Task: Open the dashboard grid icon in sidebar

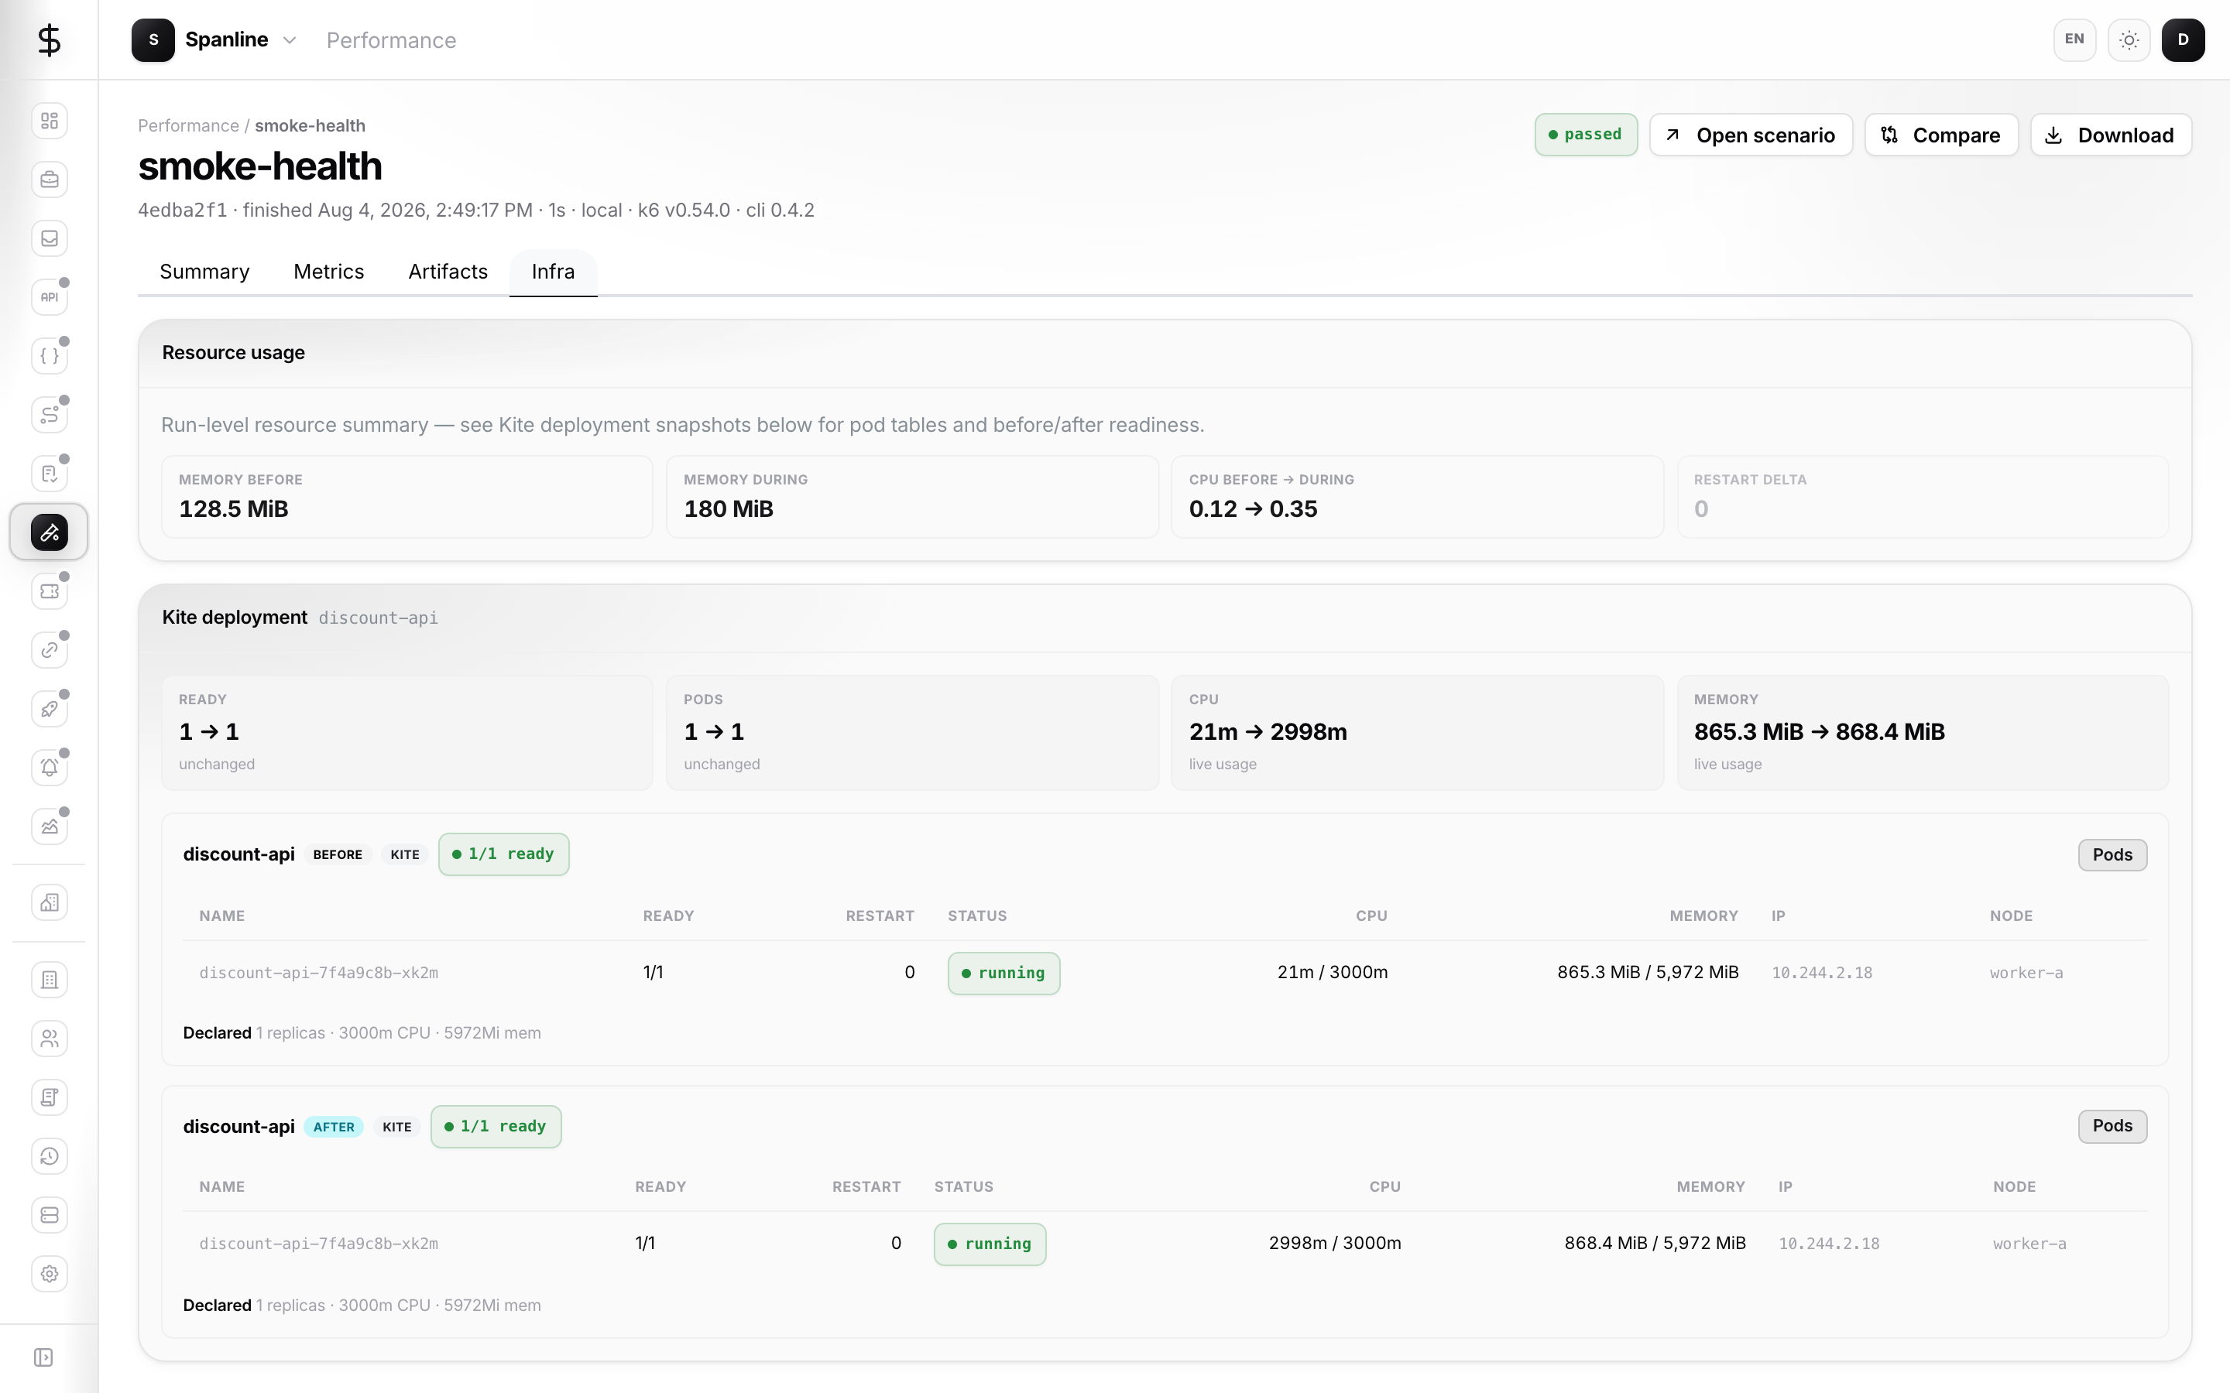Action: pos(50,121)
